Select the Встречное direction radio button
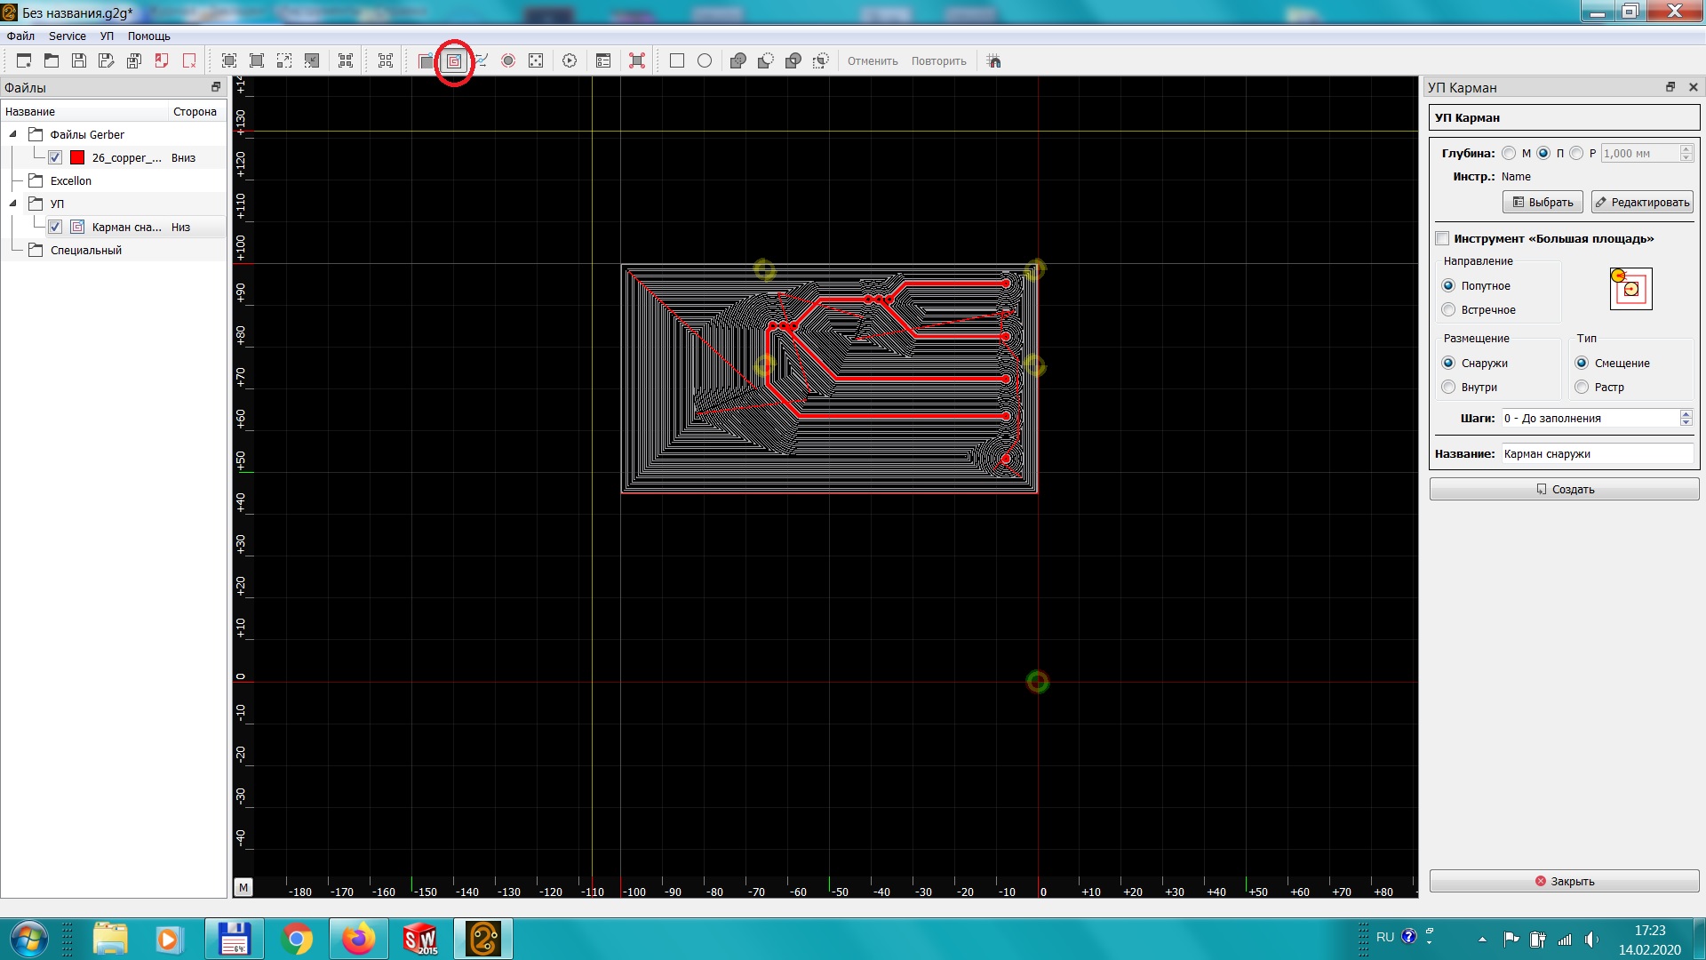This screenshot has width=1706, height=960. 1449,310
